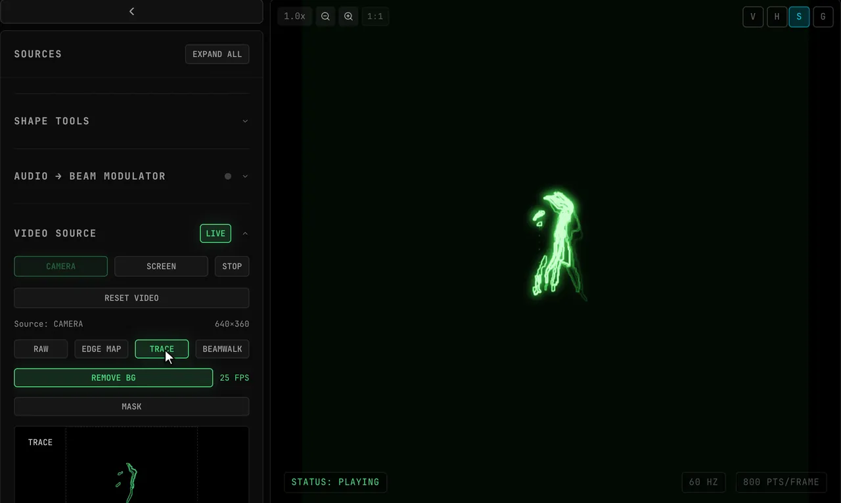Click the 1.0x zoom level indicator
This screenshot has height=503, width=841.
(294, 16)
